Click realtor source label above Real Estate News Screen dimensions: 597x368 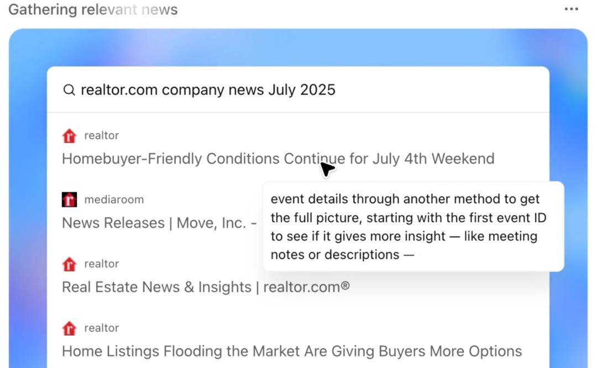pos(102,264)
